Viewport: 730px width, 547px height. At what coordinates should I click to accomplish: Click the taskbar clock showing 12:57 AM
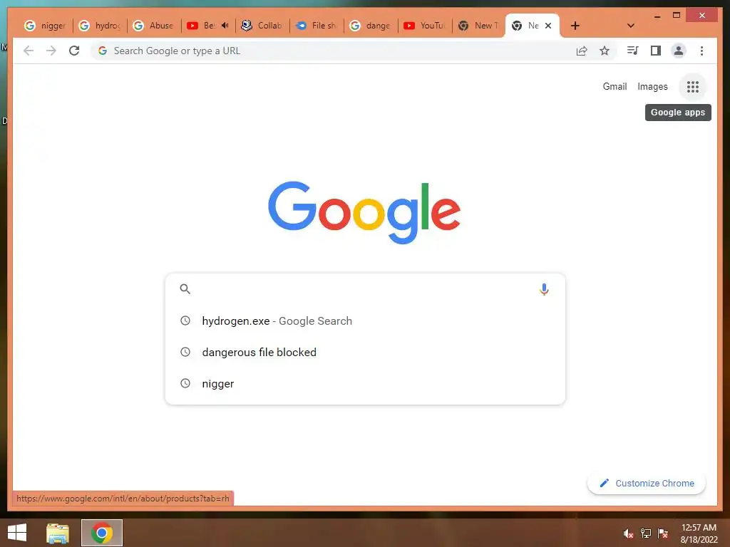699,533
